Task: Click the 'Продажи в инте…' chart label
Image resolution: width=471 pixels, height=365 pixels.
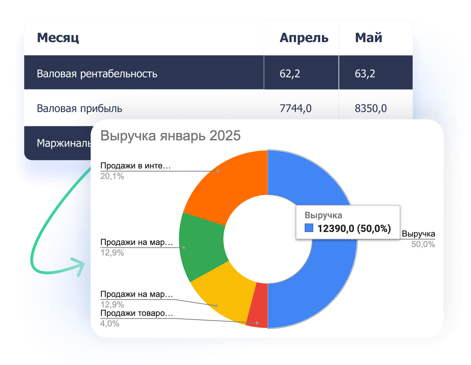Action: [135, 166]
